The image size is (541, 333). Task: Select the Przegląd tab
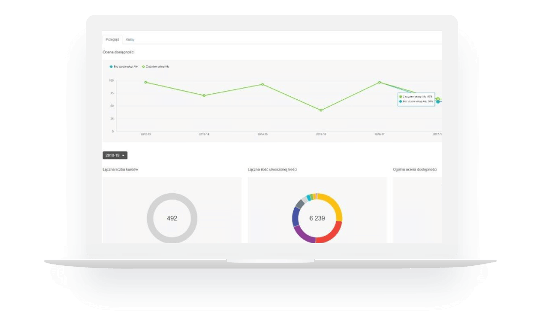[113, 40]
